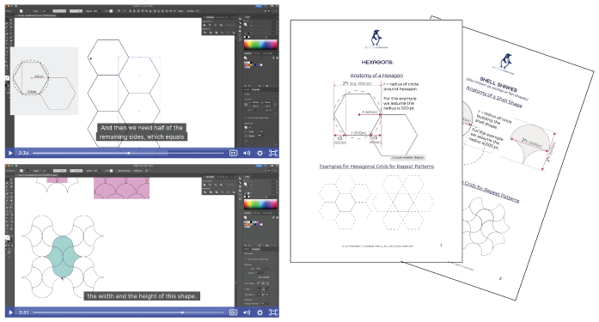Open the Hexagons worksheet page
Screen dimensions: 599x322
(x=376, y=141)
